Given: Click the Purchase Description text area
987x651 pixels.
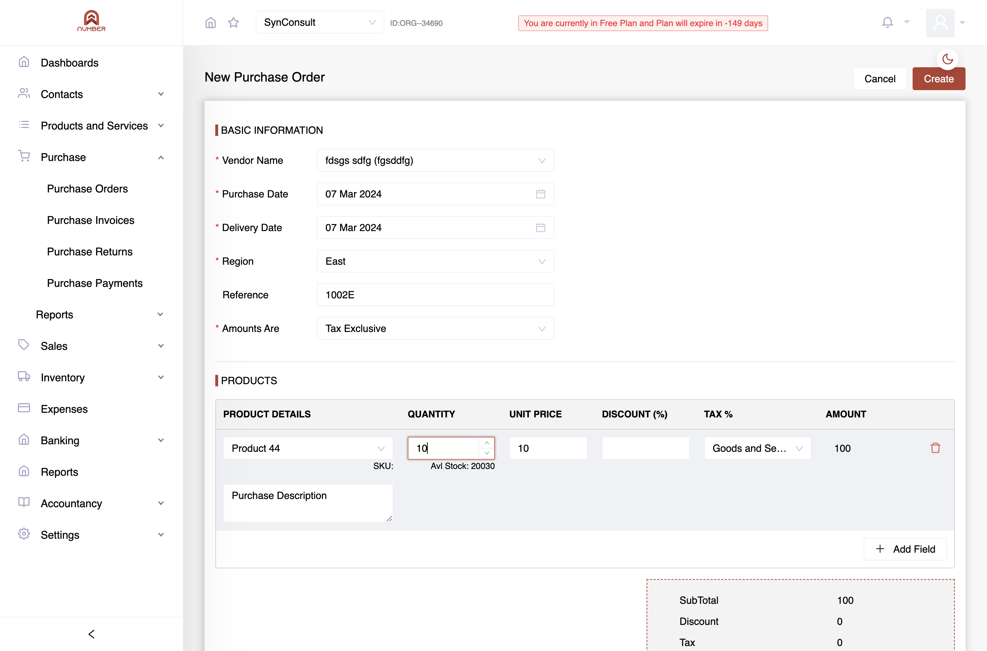Looking at the screenshot, I should point(308,503).
